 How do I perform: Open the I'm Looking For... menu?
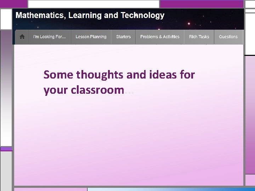(x=50, y=37)
